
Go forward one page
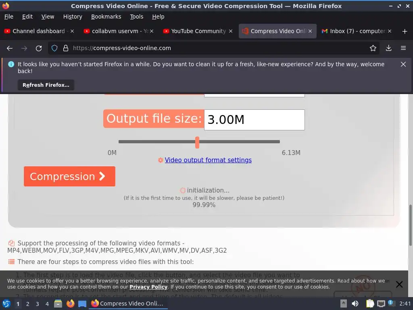coord(24,48)
